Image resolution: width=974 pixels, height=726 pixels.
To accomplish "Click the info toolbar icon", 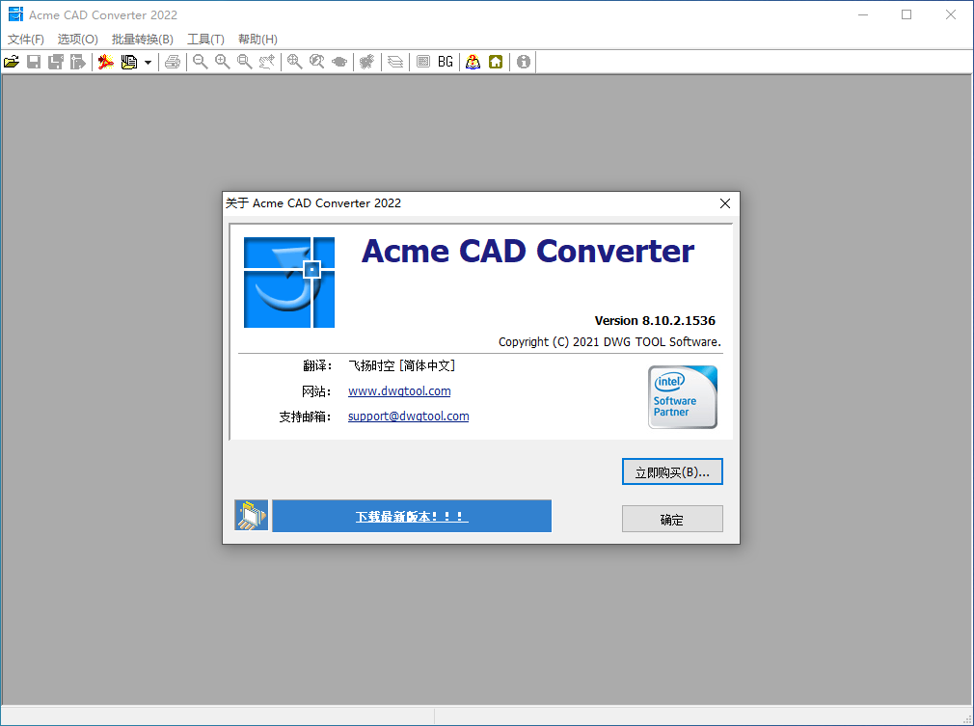I will point(522,61).
